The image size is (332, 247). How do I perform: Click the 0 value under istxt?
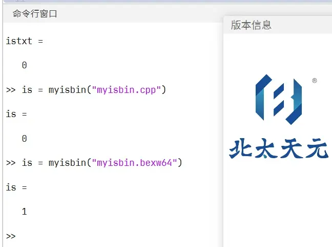(x=25, y=65)
